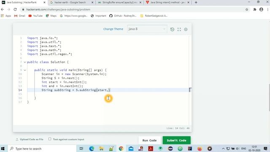The image size is (270, 152).
Task: Collapse the main method fold arrow
Action: click(x=25, y=70)
